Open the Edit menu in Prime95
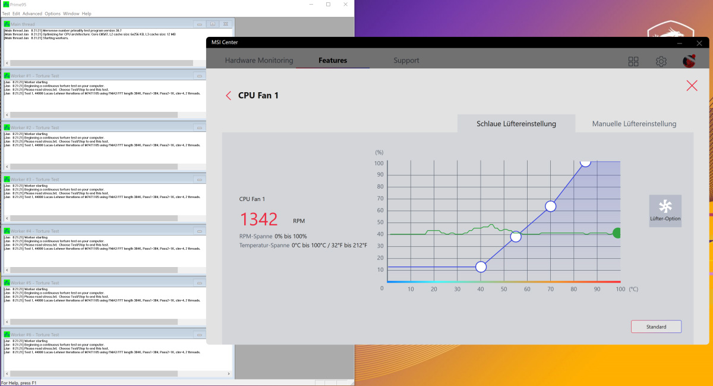This screenshot has height=386, width=713. (x=16, y=13)
